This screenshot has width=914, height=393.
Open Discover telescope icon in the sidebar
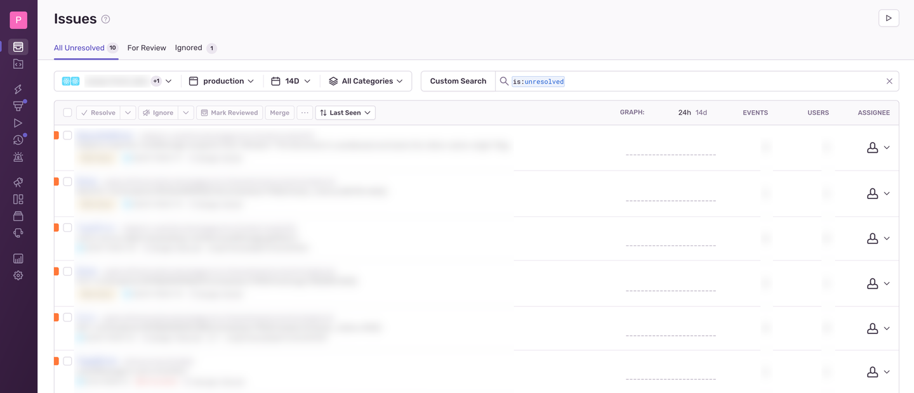(x=18, y=183)
